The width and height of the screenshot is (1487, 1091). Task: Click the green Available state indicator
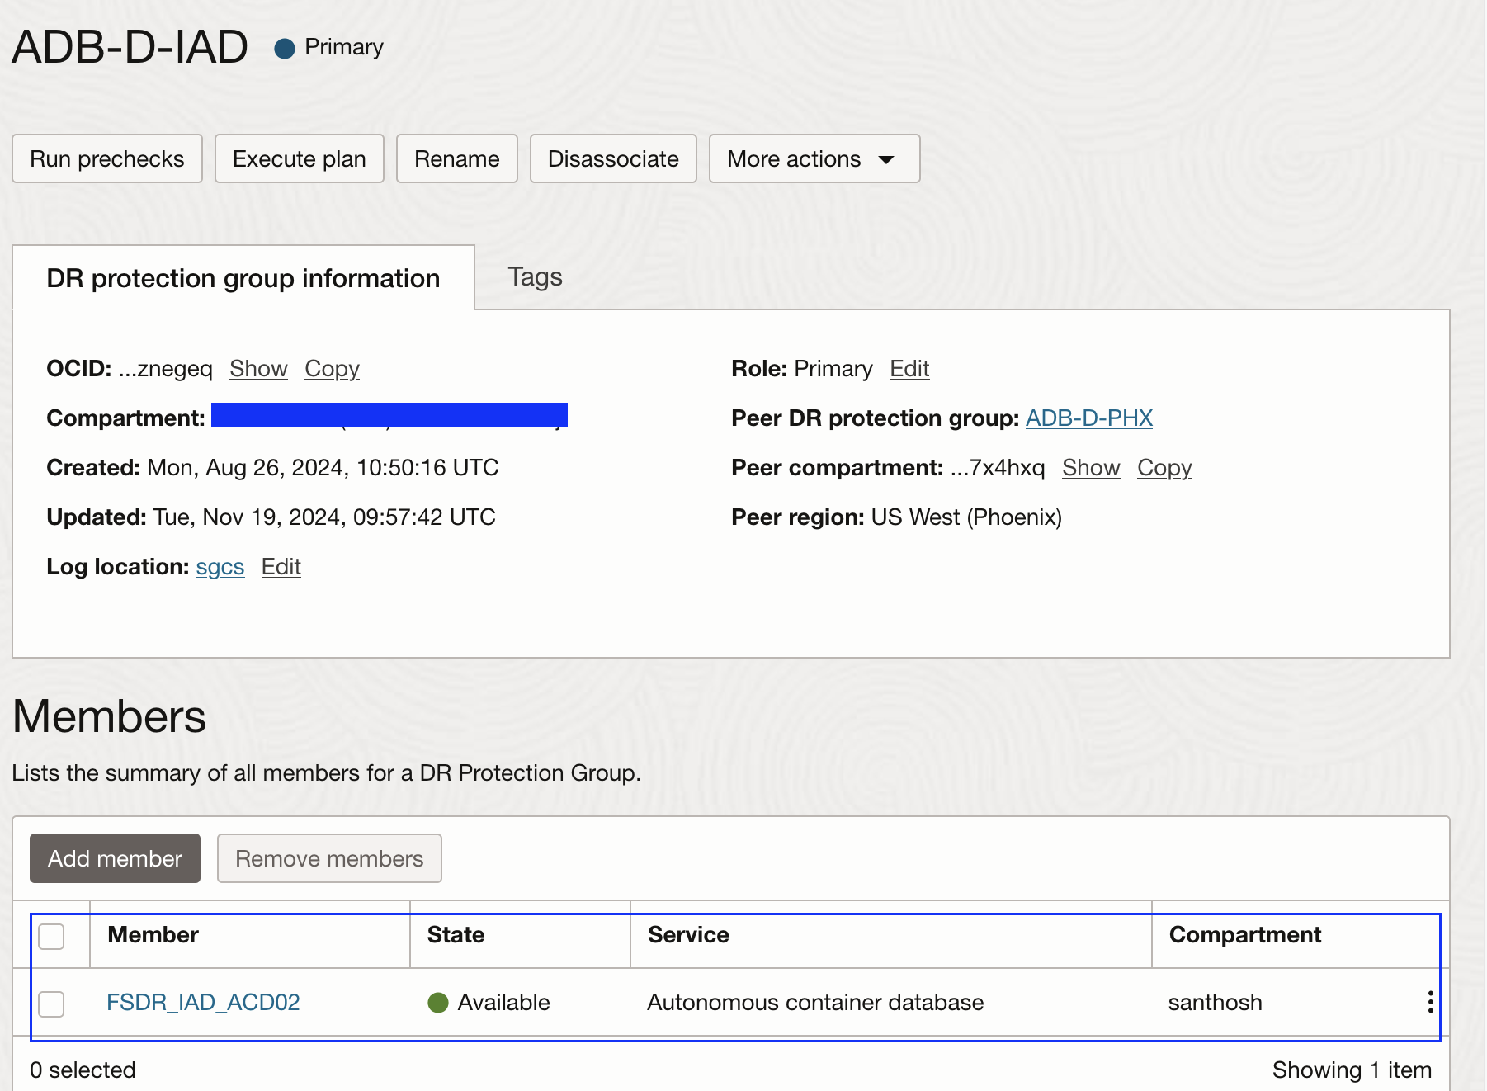tap(437, 1003)
